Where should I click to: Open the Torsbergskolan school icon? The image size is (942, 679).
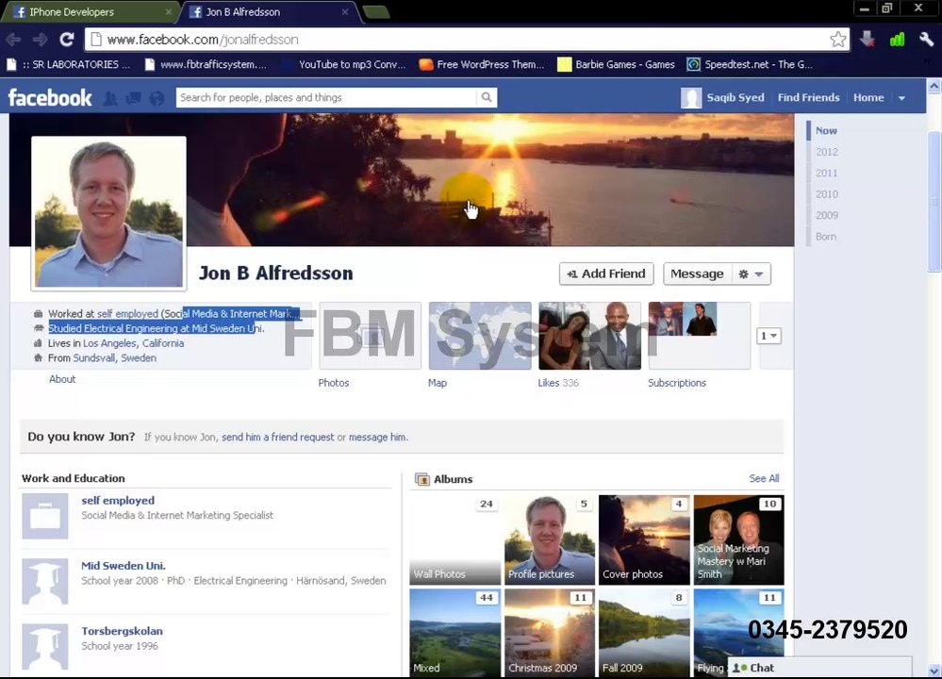(45, 647)
